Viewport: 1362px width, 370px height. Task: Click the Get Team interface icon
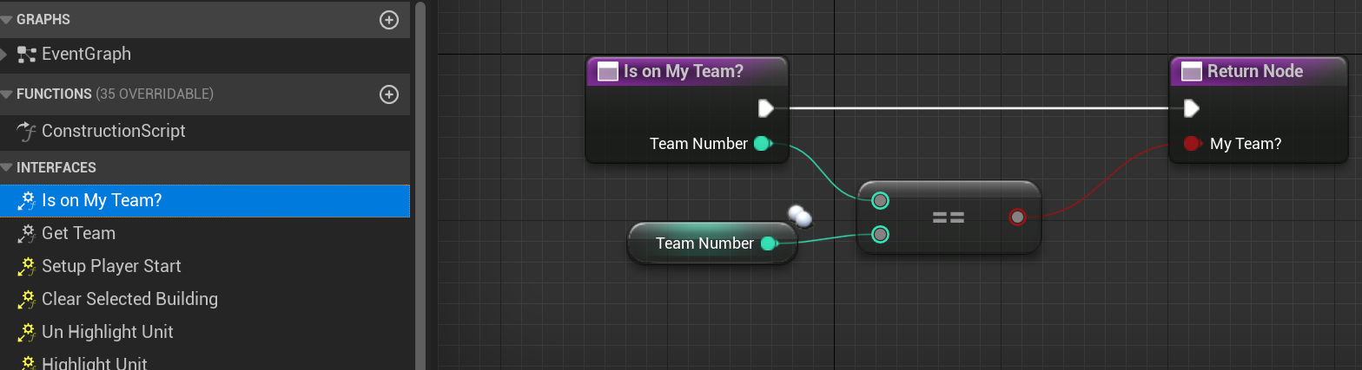coord(26,233)
